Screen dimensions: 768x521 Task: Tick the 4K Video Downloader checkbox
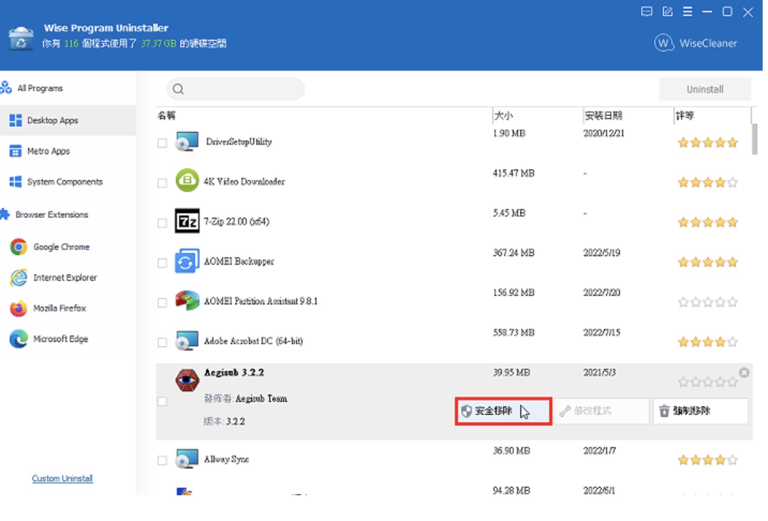click(162, 183)
